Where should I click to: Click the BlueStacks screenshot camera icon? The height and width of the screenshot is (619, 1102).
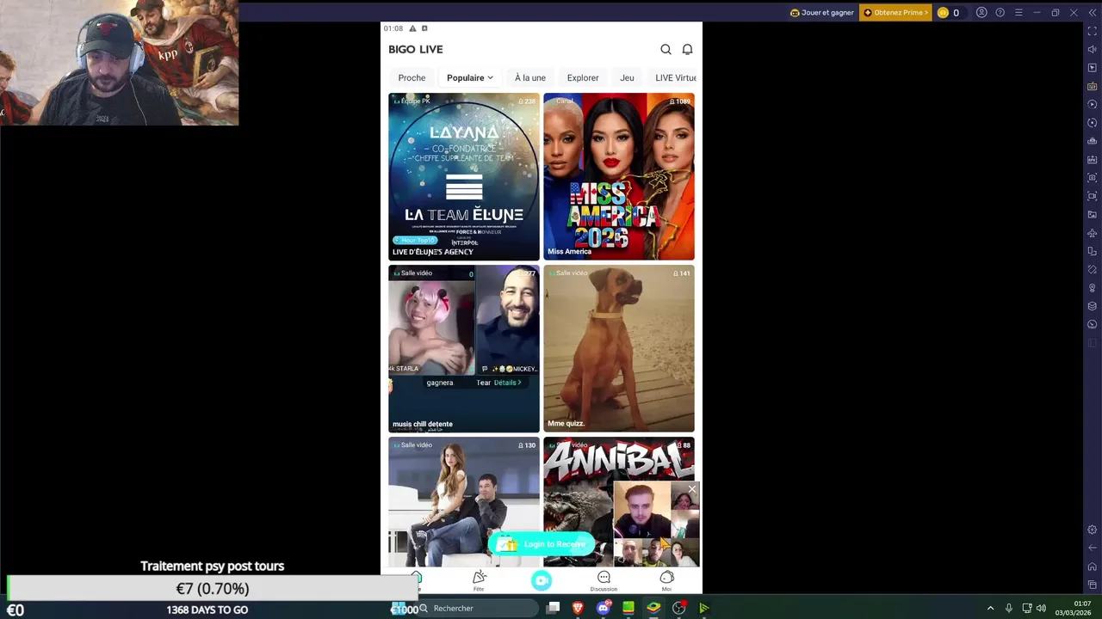tap(1093, 178)
